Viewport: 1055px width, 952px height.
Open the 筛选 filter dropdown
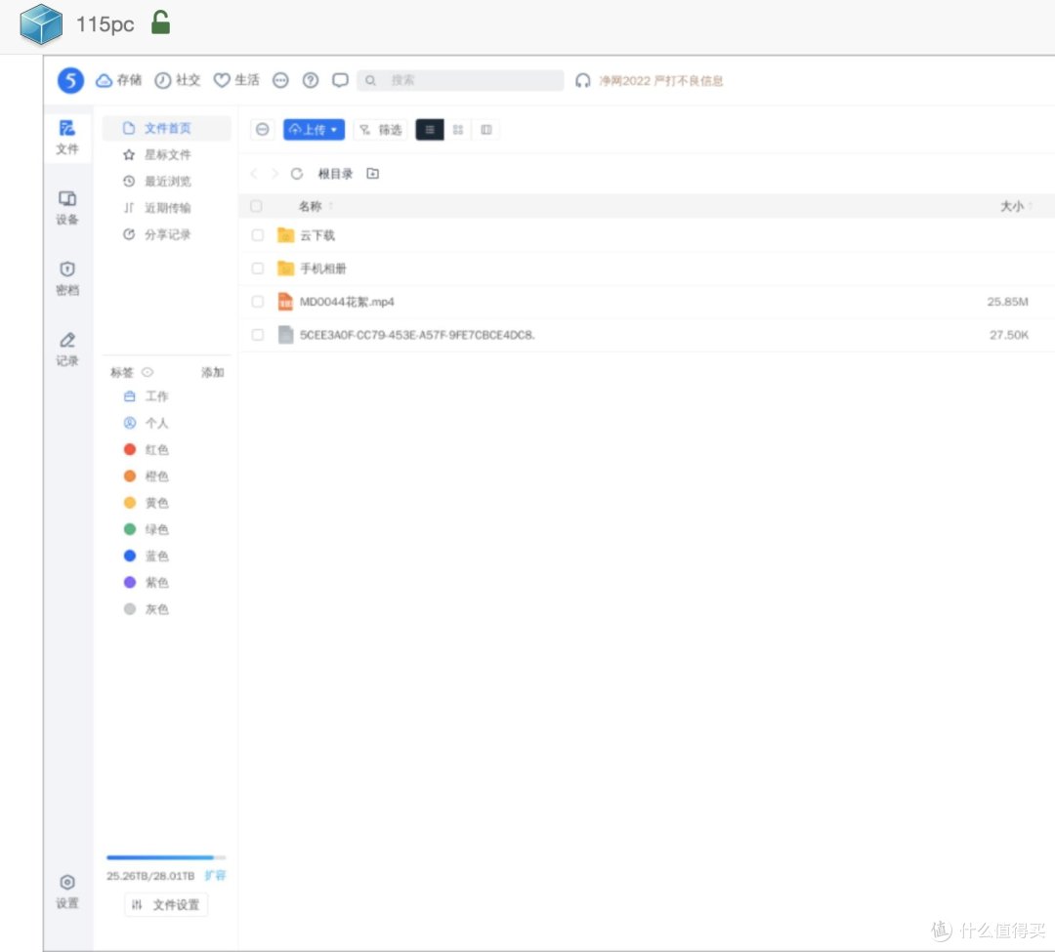tap(379, 129)
